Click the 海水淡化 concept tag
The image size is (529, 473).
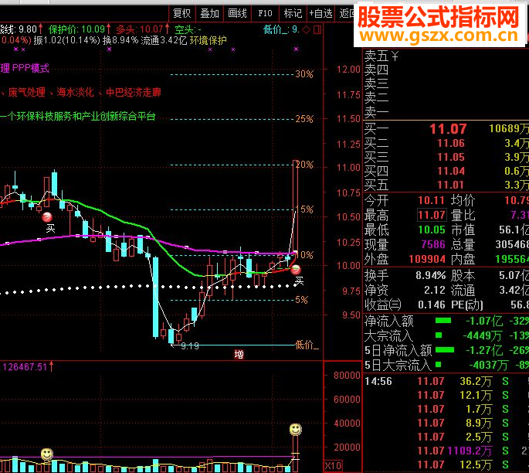coord(75,92)
